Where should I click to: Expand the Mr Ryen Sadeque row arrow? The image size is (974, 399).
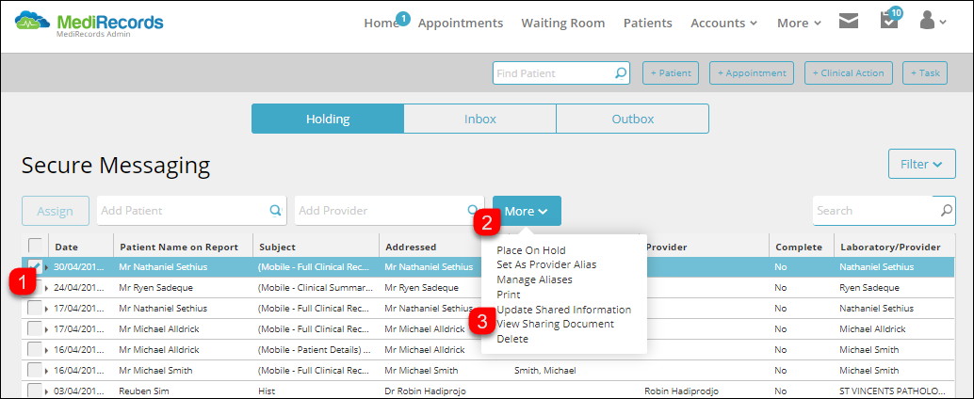click(x=46, y=288)
